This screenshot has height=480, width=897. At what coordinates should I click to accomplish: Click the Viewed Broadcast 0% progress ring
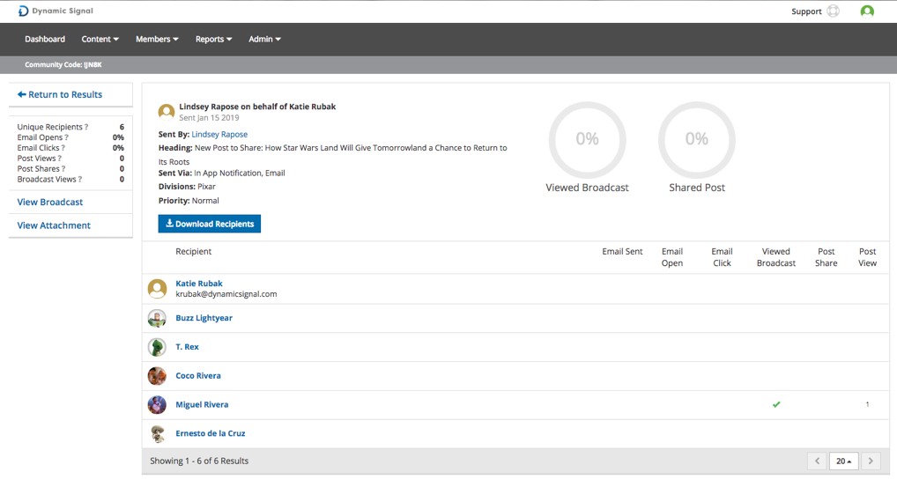click(588, 139)
